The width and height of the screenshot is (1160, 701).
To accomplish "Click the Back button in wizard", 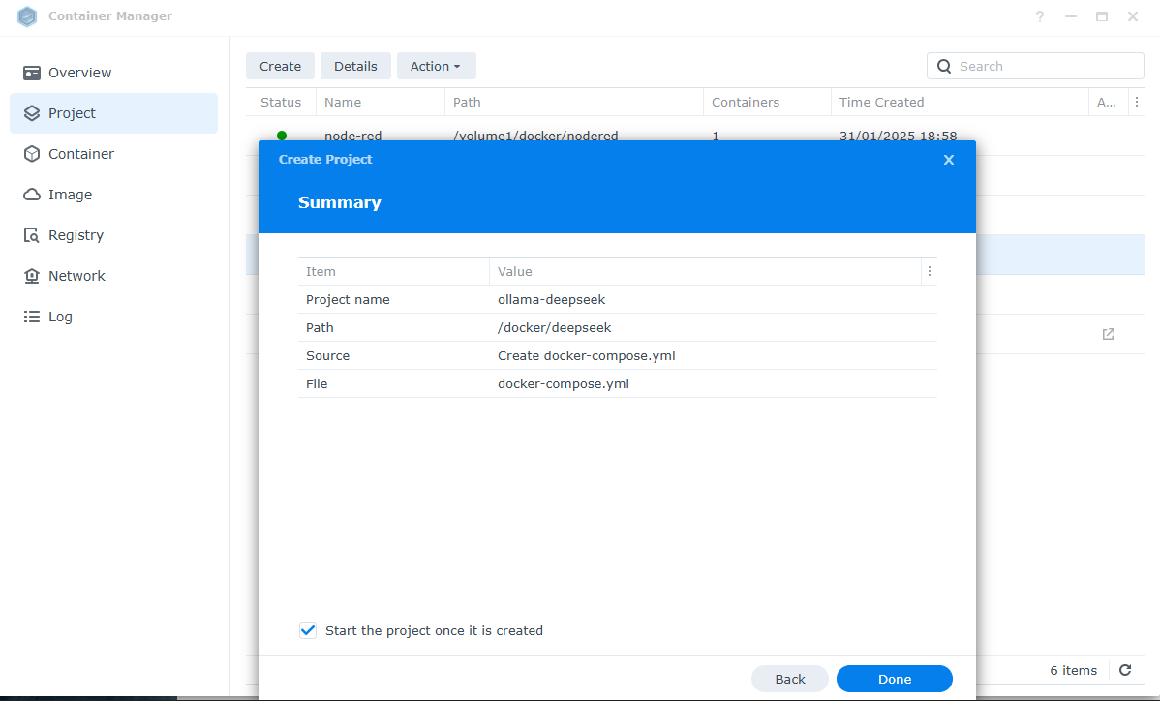I will click(790, 679).
